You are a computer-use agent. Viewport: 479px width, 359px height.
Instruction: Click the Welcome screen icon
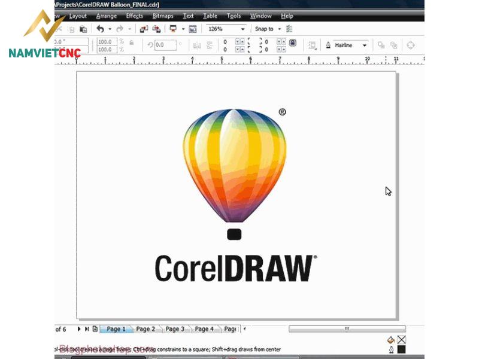[193, 29]
